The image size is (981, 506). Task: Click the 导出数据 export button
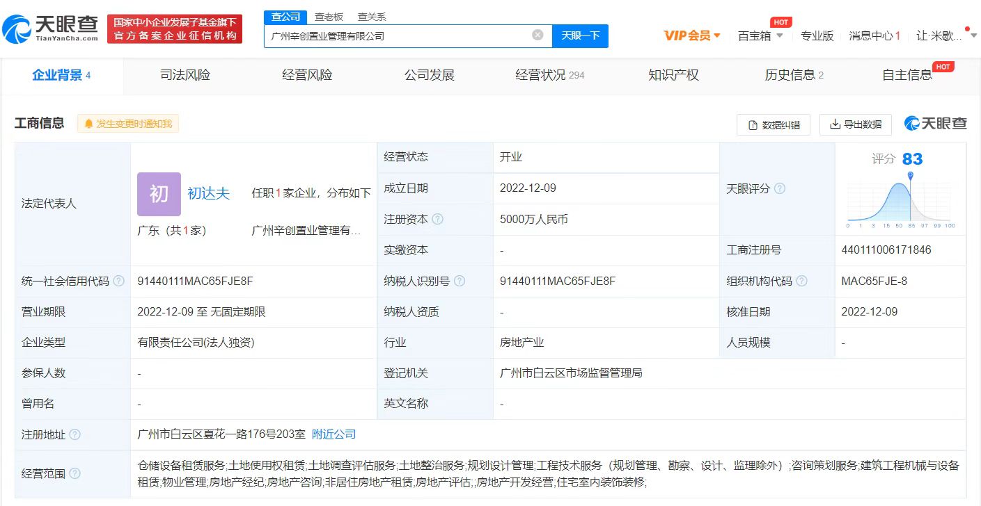(x=855, y=125)
